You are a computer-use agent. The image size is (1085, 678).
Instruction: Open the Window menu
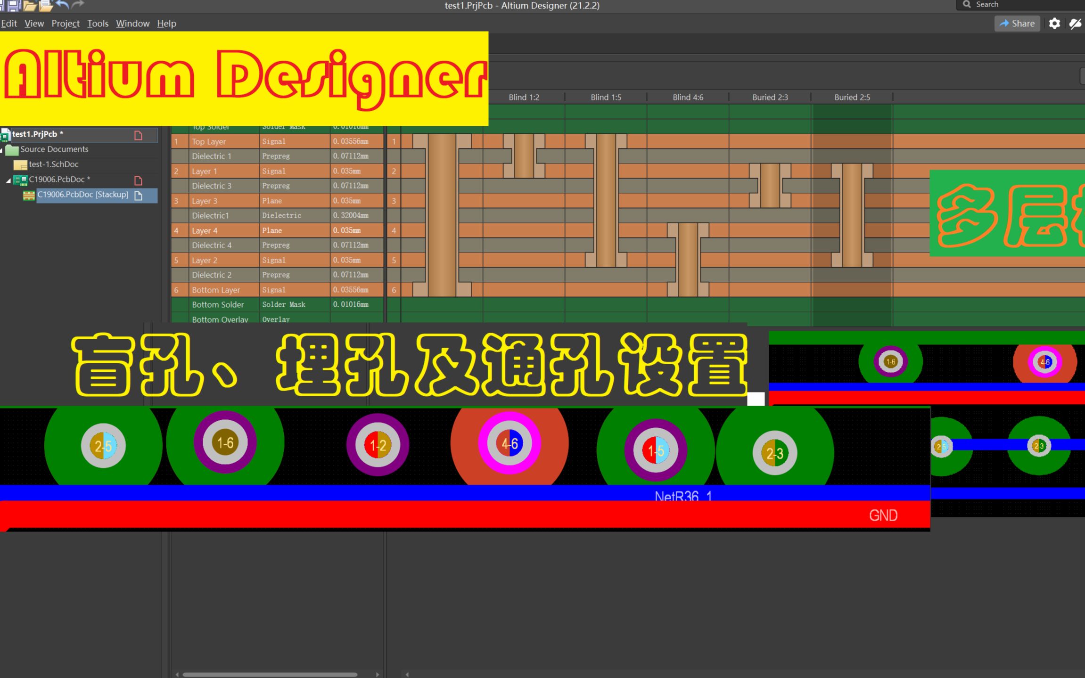(x=132, y=23)
